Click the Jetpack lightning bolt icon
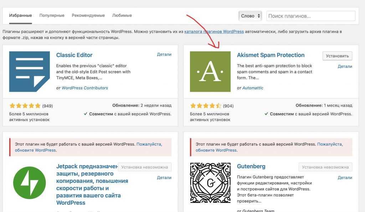This screenshot has width=365, height=212. pos(30,183)
